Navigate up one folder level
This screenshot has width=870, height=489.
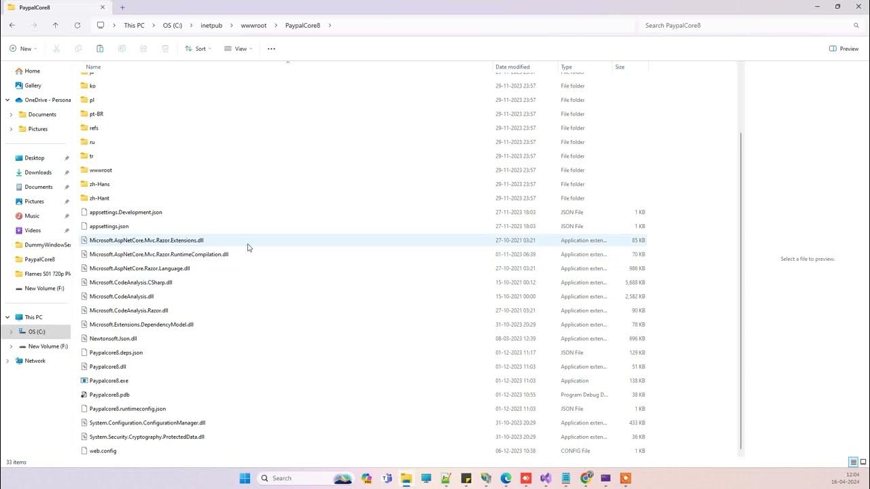(x=56, y=25)
